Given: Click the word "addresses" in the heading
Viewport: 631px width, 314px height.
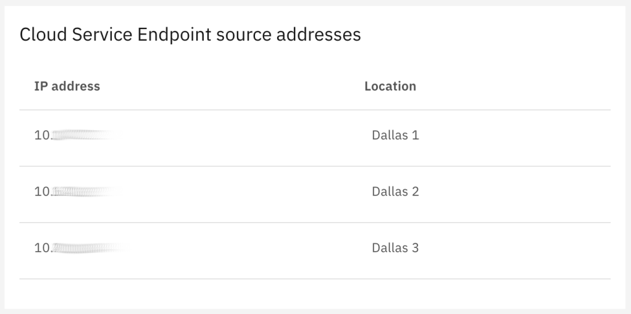Looking at the screenshot, I should (x=320, y=35).
